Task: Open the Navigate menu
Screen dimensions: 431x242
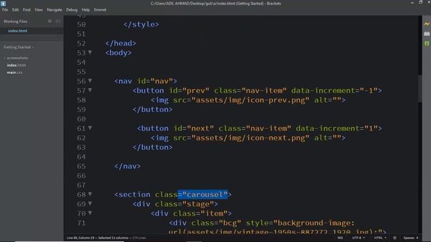Action: click(x=55, y=9)
